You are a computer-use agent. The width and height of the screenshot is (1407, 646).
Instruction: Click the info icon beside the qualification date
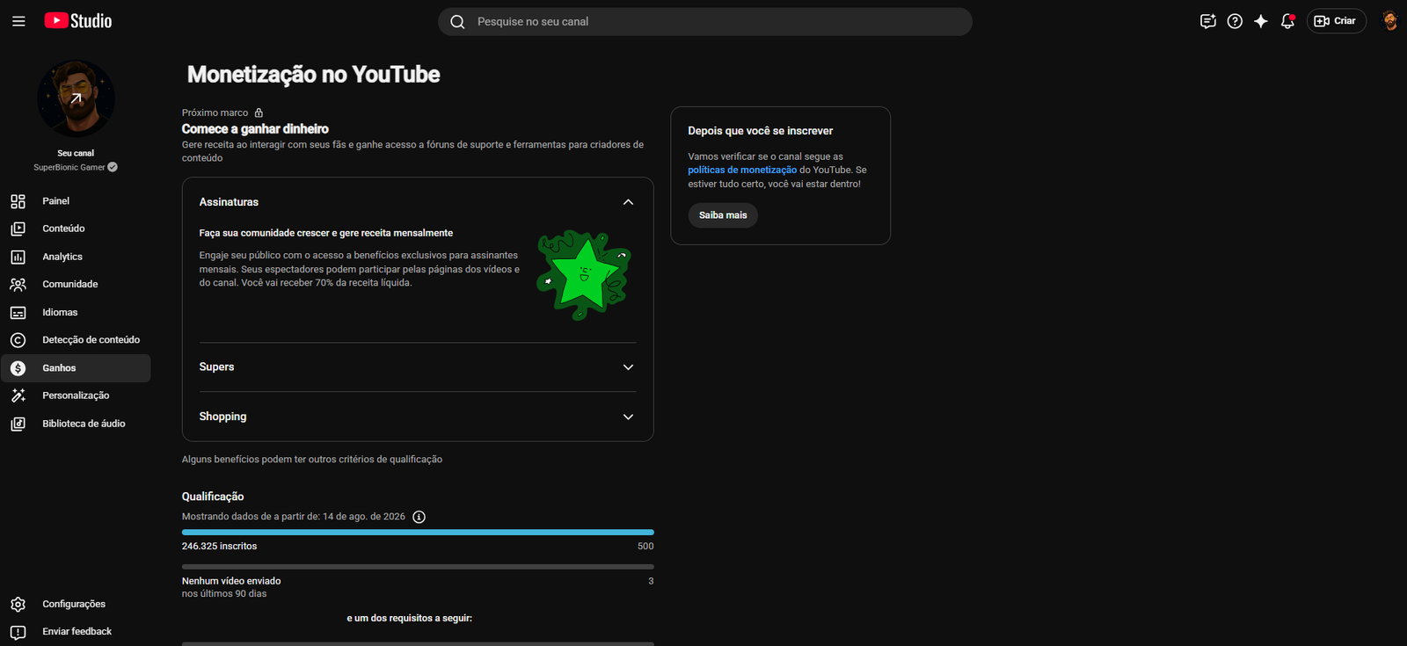point(419,517)
